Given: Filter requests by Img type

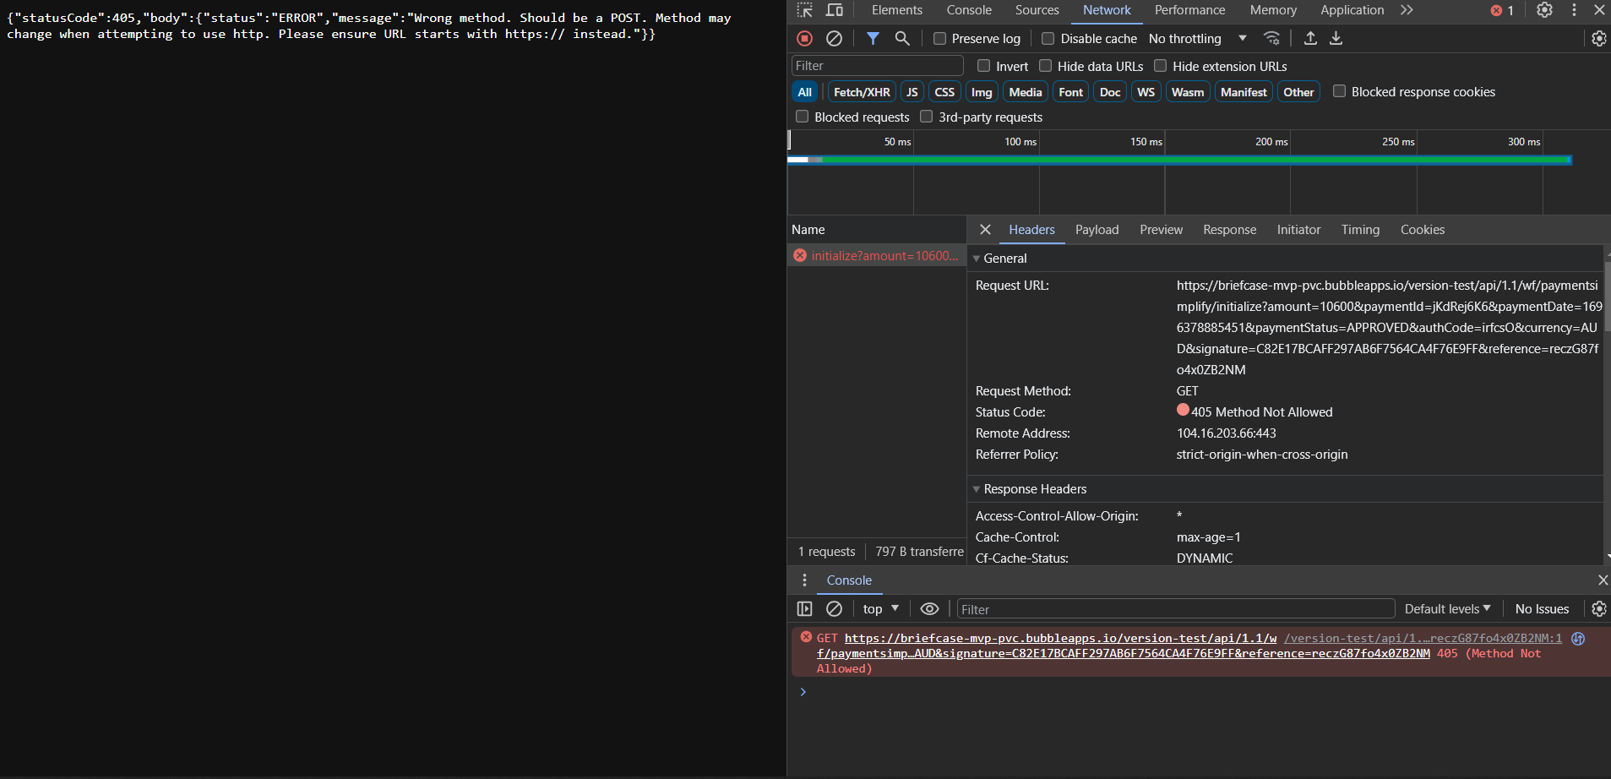Looking at the screenshot, I should (982, 92).
